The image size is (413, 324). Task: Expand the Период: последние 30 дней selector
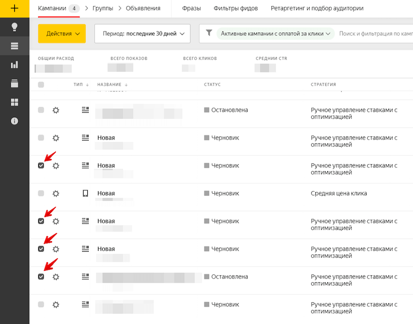coord(142,34)
